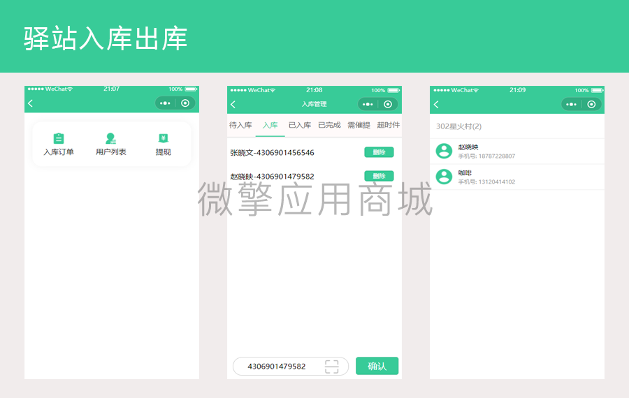Delete the 赵晓映-4306901479582 entry

[x=379, y=176]
